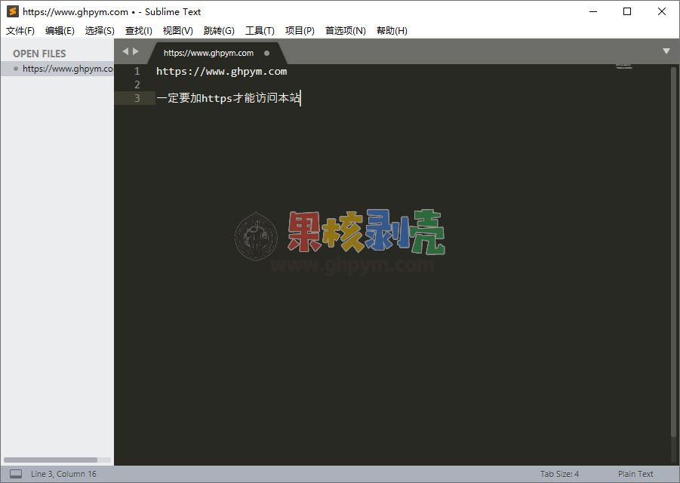Click the minimap preview at editor top right
Image resolution: width=680 pixels, height=483 pixels.
click(x=623, y=66)
